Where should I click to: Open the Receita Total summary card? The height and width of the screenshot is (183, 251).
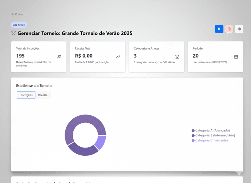click(x=98, y=56)
